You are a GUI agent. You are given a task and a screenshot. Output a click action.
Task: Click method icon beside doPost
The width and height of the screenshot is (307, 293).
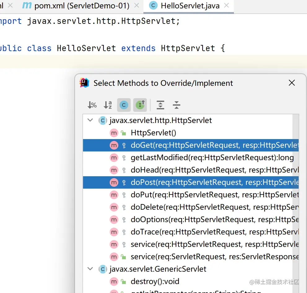click(114, 183)
